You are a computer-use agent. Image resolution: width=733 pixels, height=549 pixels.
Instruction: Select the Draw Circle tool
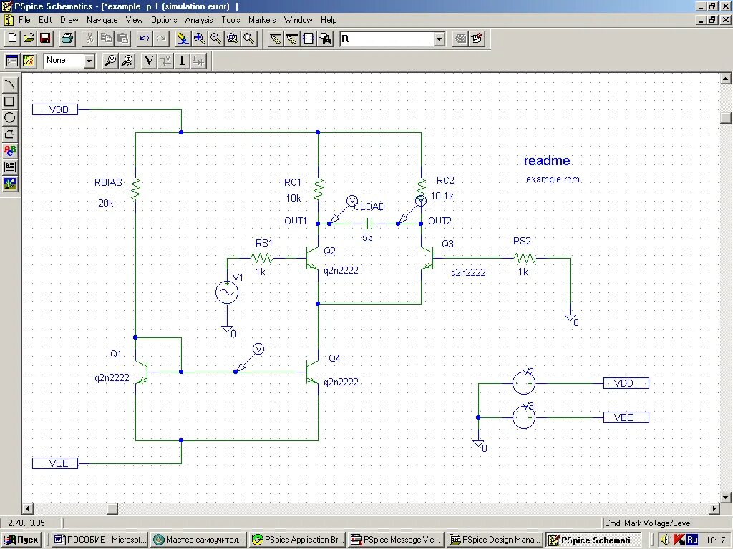point(10,117)
